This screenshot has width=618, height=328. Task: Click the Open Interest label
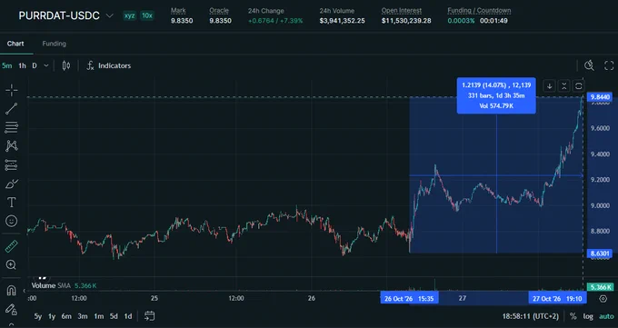(x=401, y=11)
